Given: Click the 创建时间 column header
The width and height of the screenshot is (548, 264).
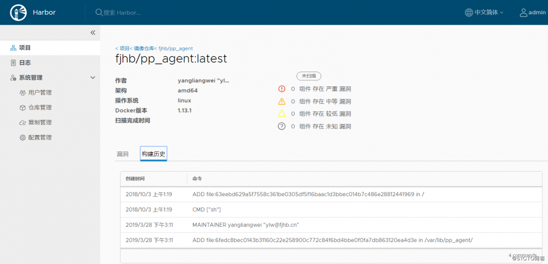Looking at the screenshot, I should pos(135,179).
